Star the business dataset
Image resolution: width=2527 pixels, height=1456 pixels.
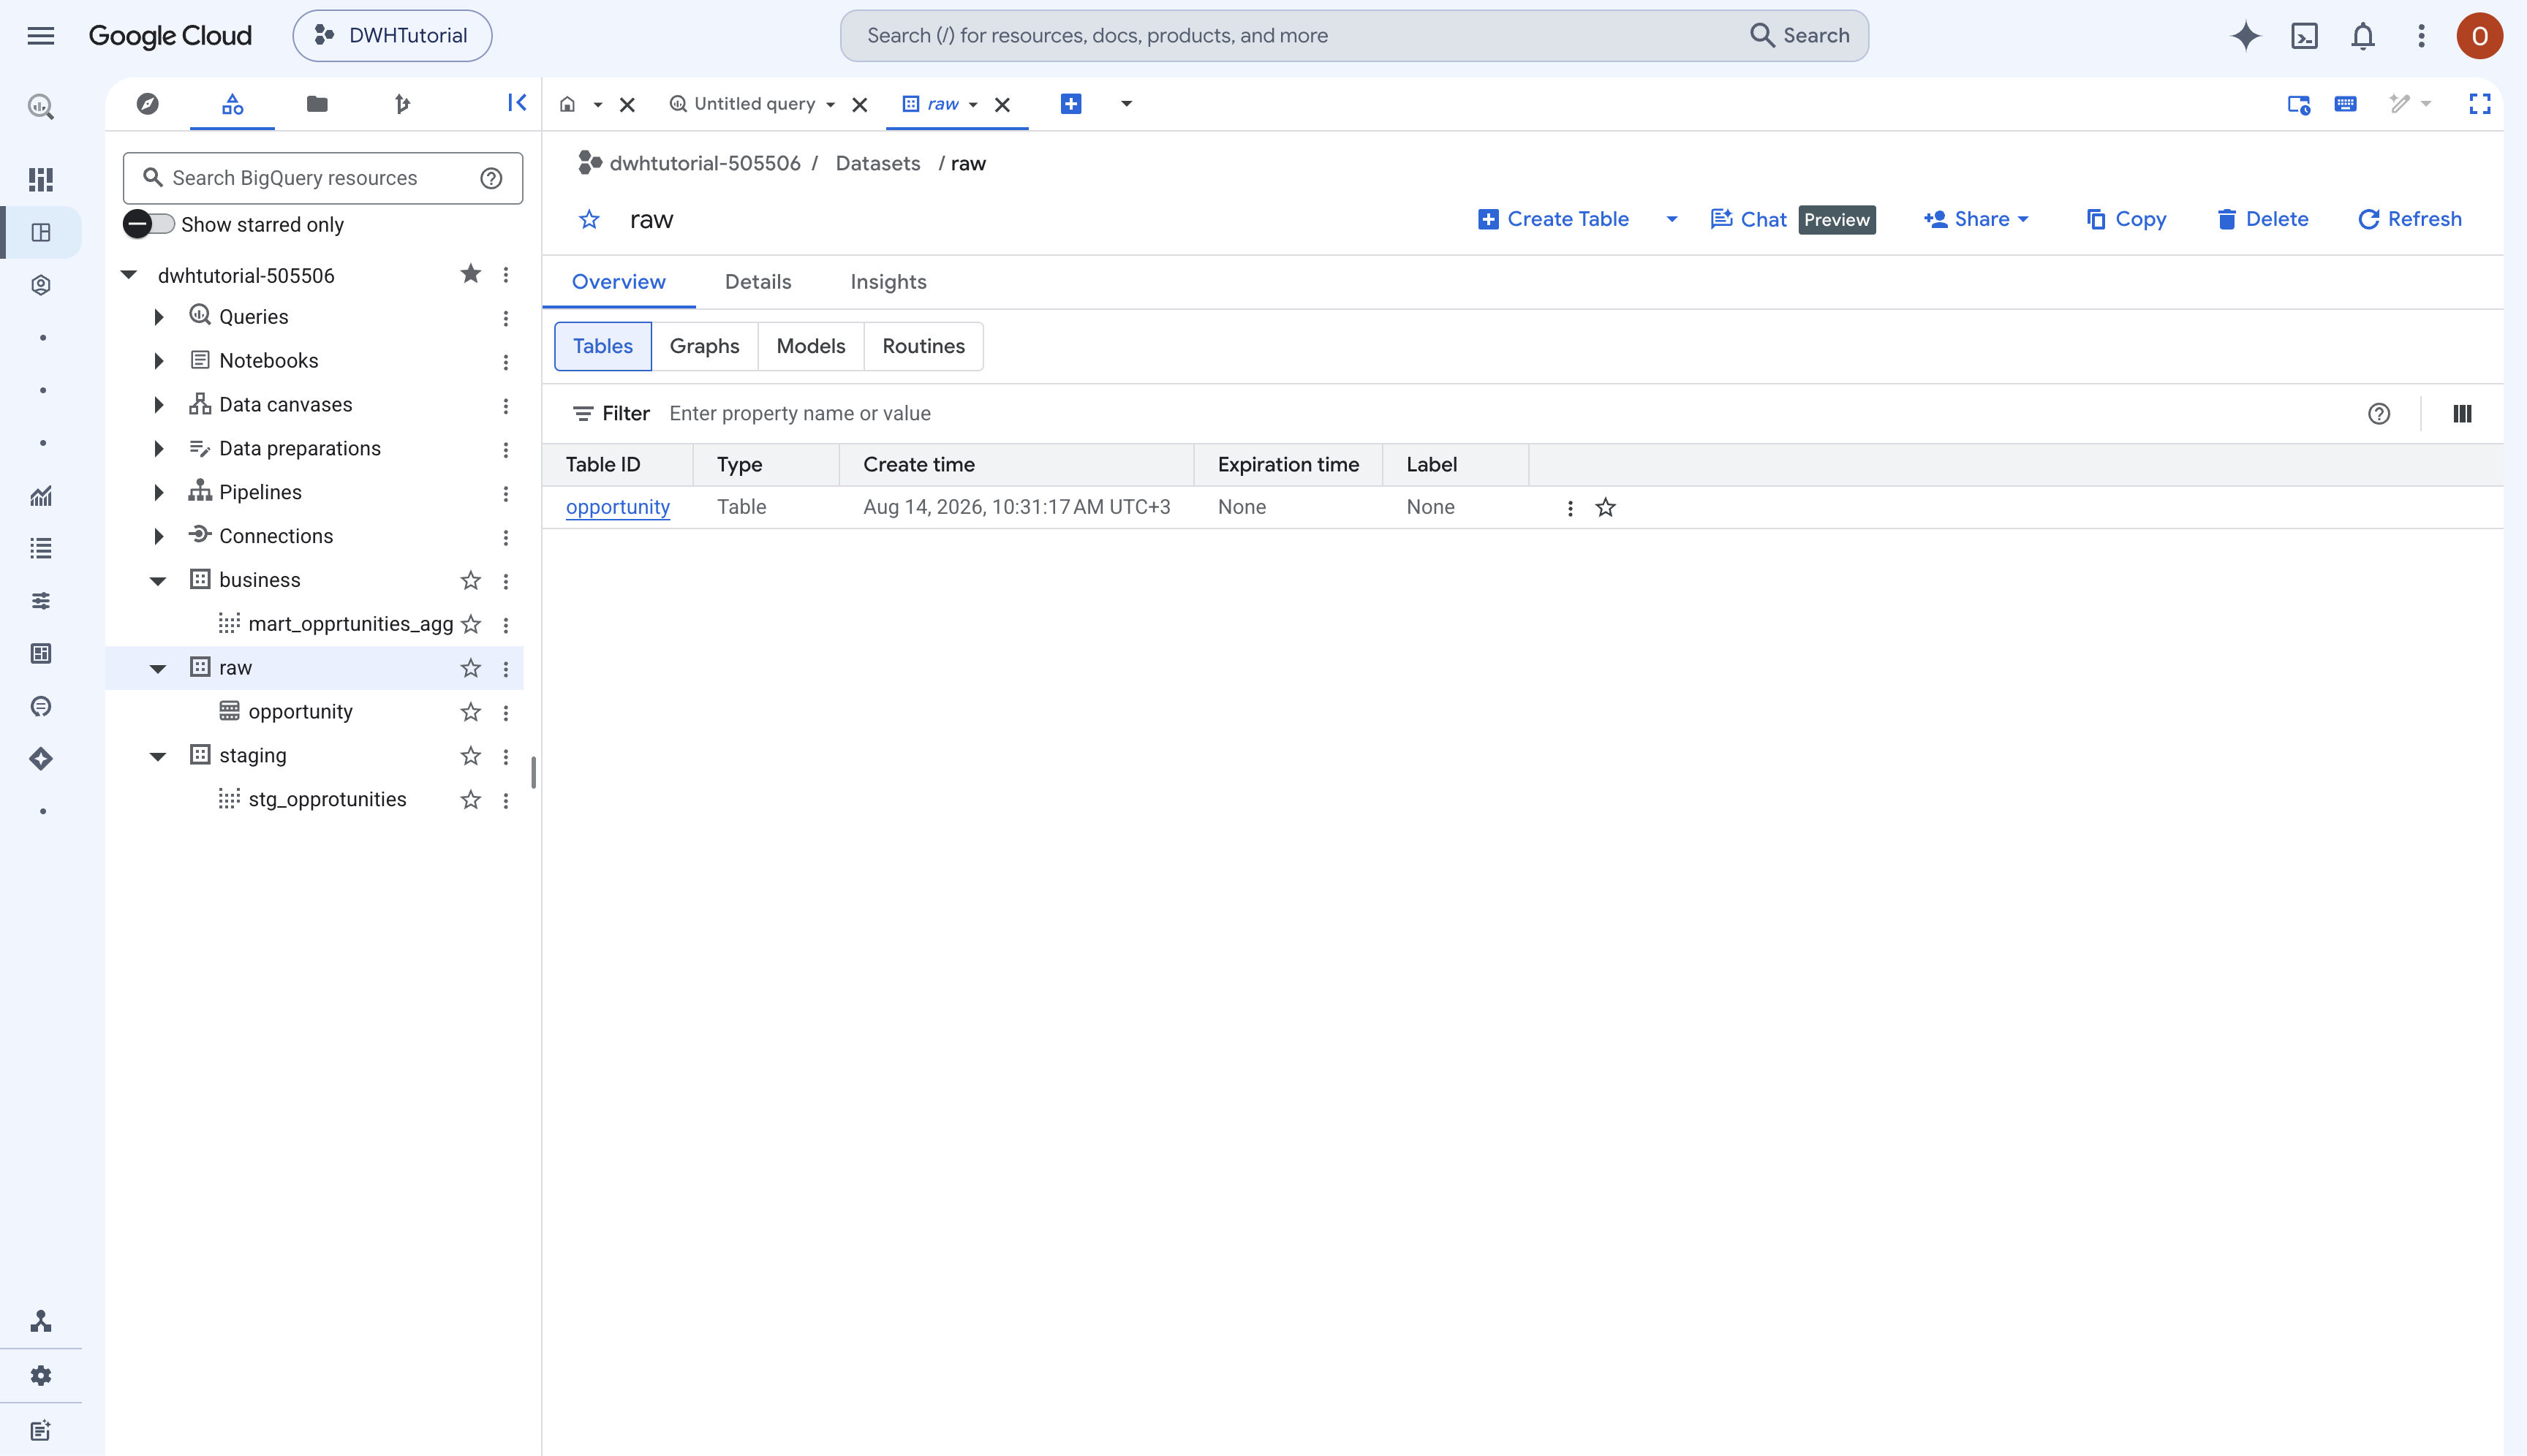pyautogui.click(x=470, y=581)
